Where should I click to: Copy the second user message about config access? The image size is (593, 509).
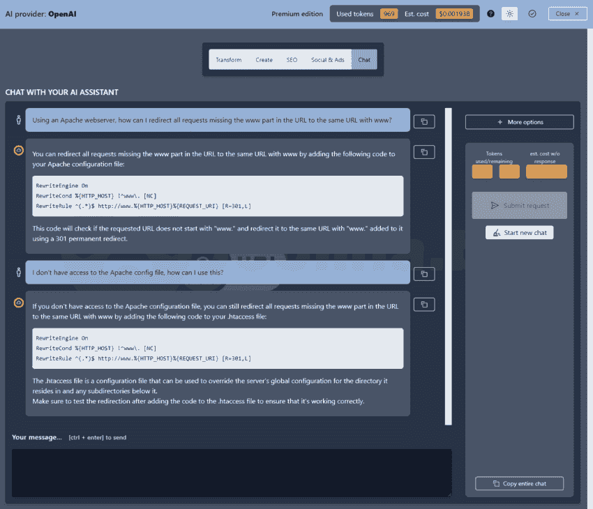423,273
